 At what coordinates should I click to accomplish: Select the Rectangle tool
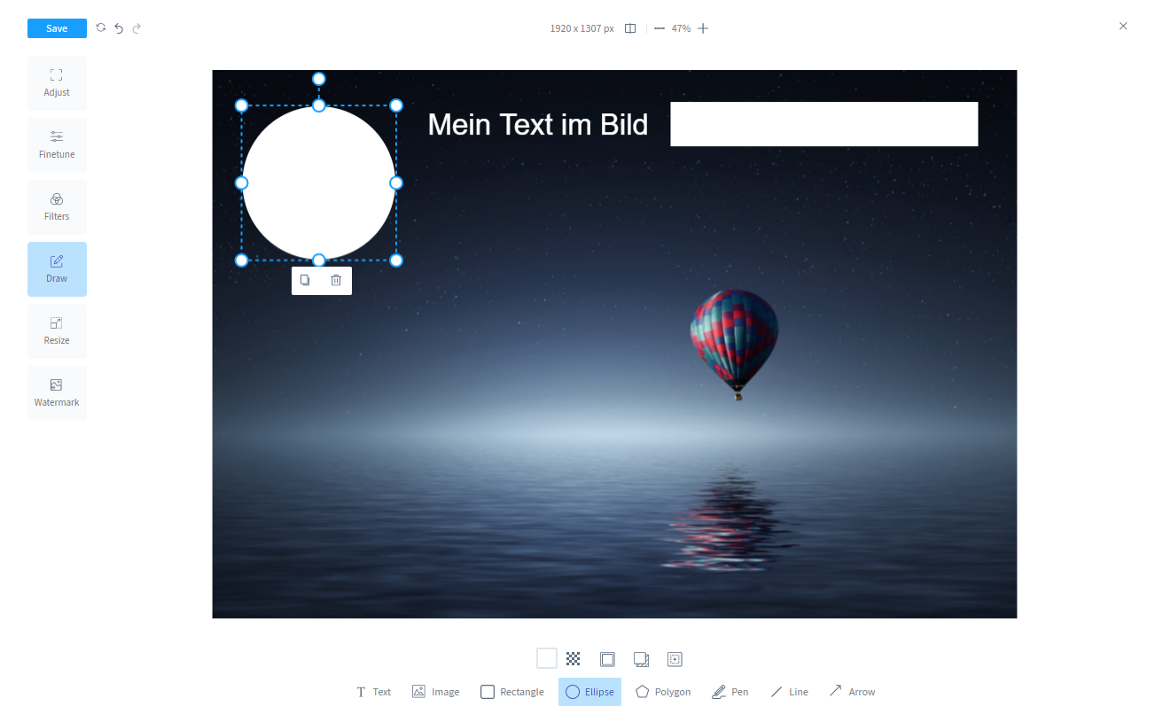(x=512, y=692)
